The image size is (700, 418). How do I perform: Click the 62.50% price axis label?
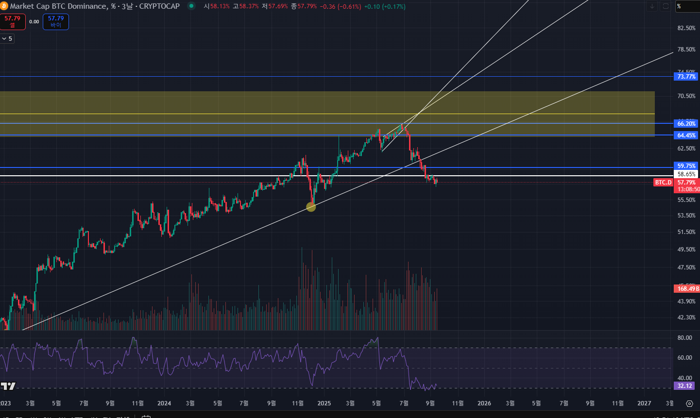click(686, 149)
